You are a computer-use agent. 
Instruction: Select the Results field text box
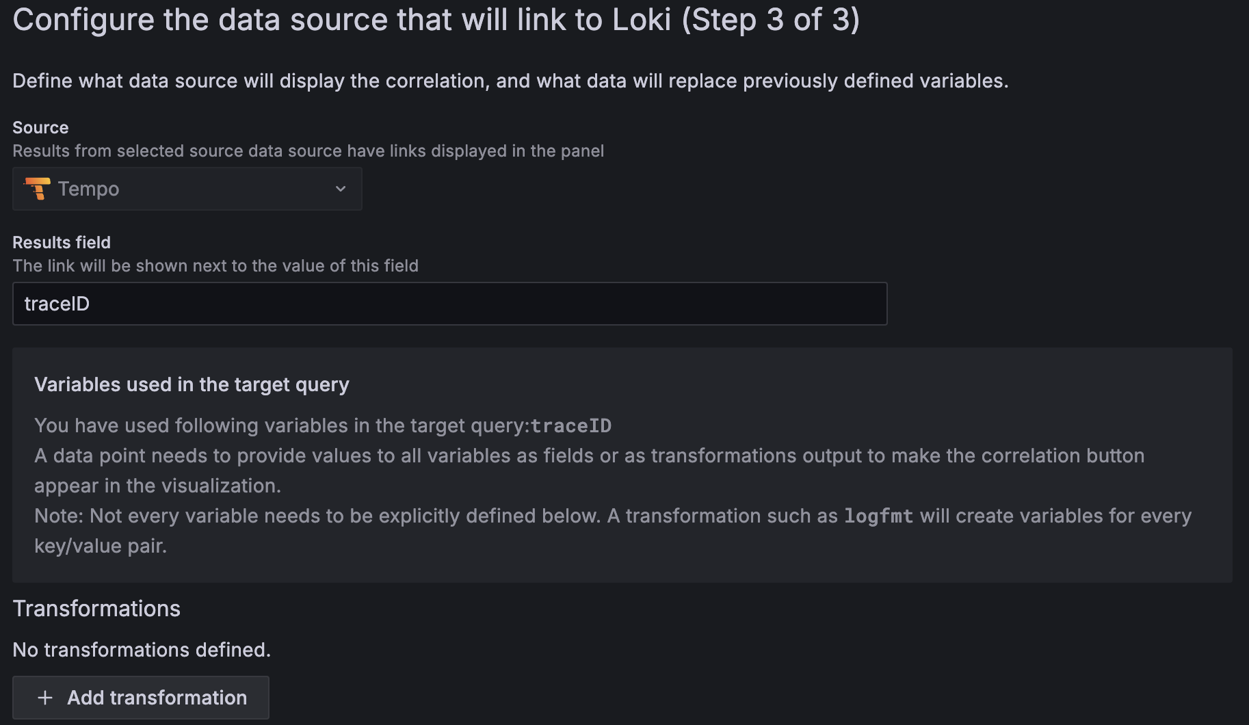point(449,303)
